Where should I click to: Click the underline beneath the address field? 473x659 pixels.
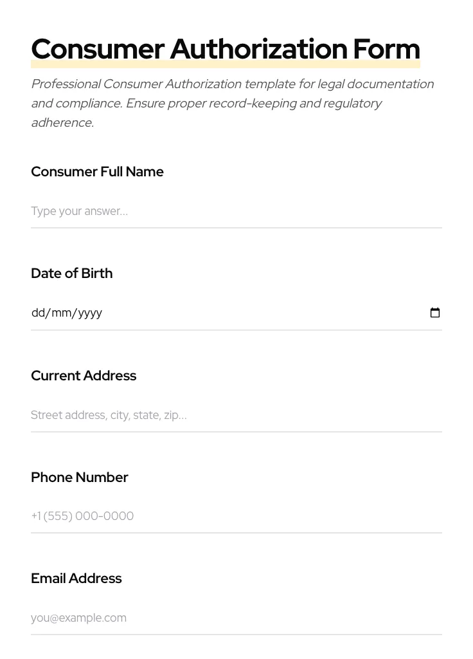(x=236, y=432)
